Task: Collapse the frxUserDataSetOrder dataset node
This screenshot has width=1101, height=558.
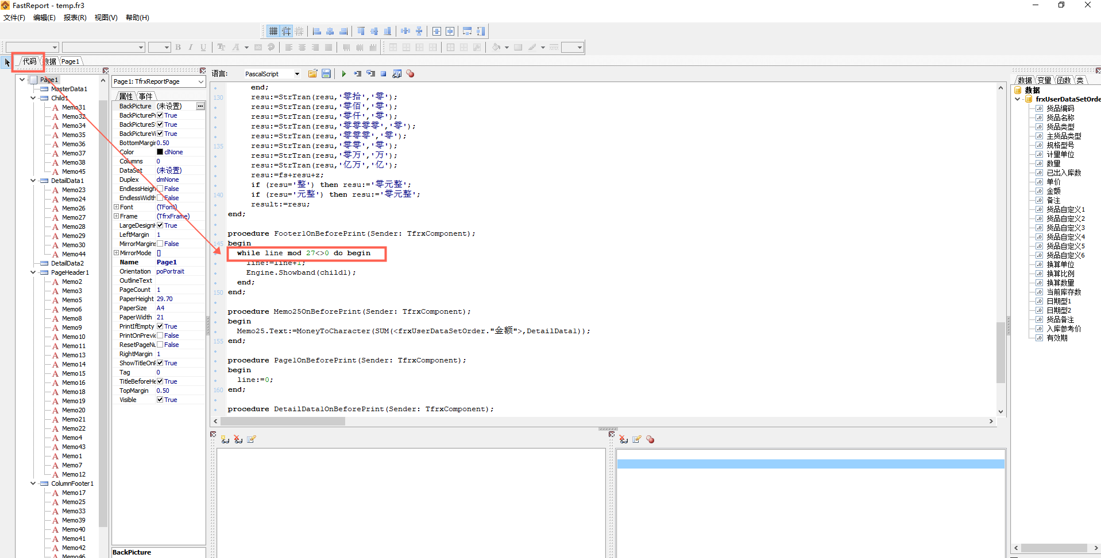Action: 1018,99
